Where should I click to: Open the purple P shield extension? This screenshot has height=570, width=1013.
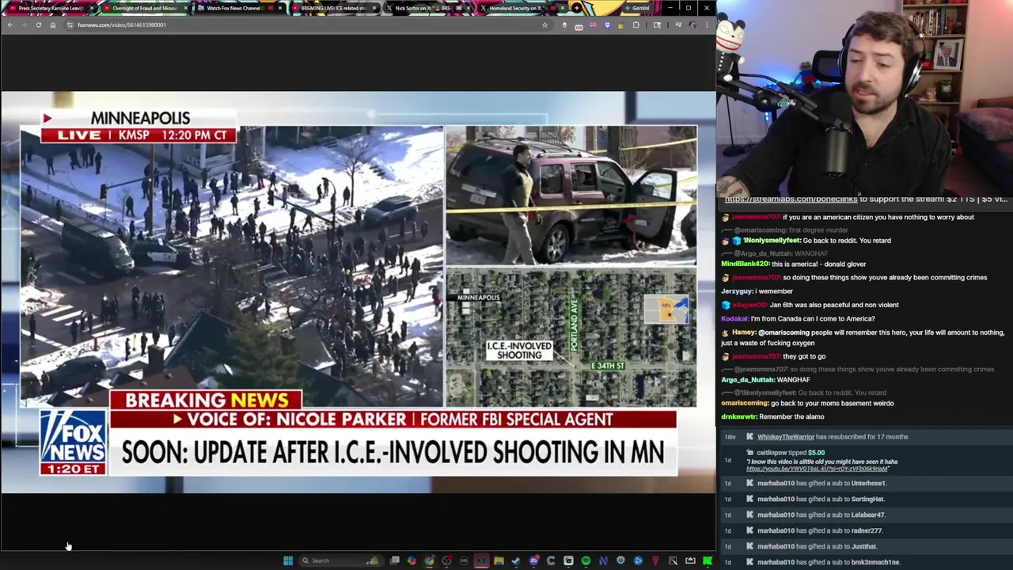pyautogui.click(x=607, y=25)
